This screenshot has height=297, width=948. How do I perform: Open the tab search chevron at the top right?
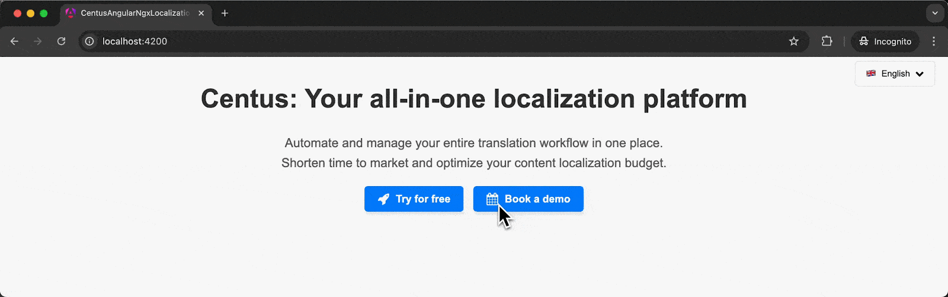pyautogui.click(x=935, y=13)
